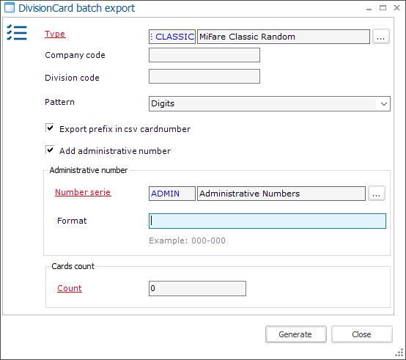Click the Count input field
Image resolution: width=406 pixels, height=360 pixels.
[x=197, y=288]
